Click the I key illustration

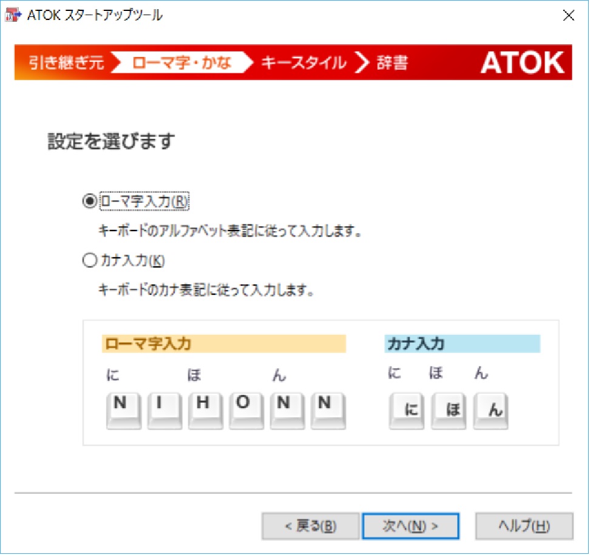165,411
